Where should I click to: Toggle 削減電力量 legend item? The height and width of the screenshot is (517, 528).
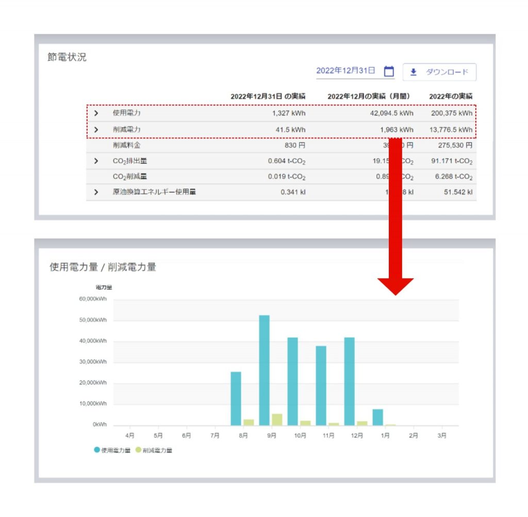(x=154, y=450)
